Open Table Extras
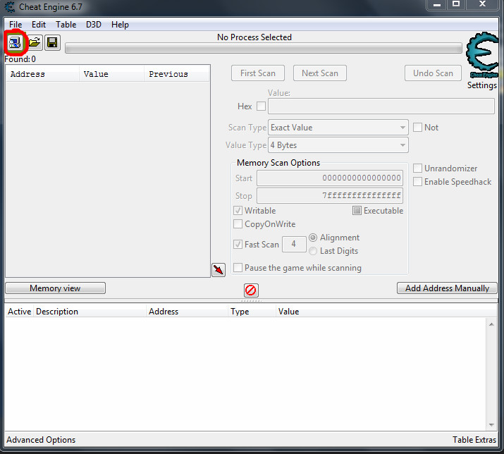 (474, 439)
